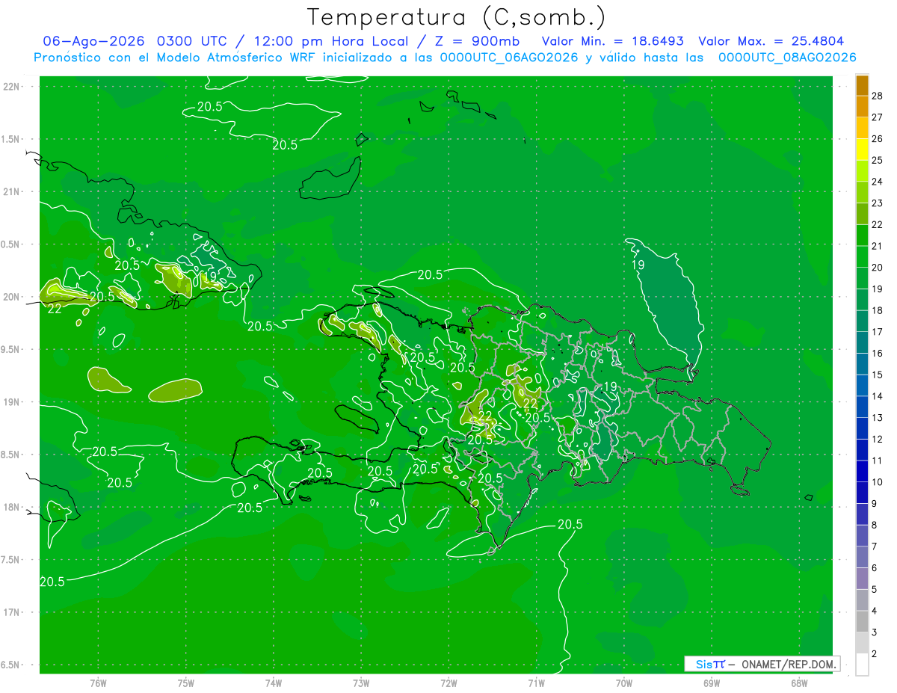Click the "71W" longitude axis label
This screenshot has width=897, height=693.
click(x=536, y=683)
